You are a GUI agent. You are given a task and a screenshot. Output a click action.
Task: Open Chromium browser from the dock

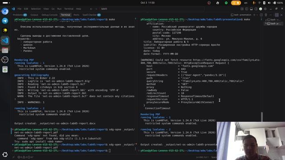[x=5, y=11]
